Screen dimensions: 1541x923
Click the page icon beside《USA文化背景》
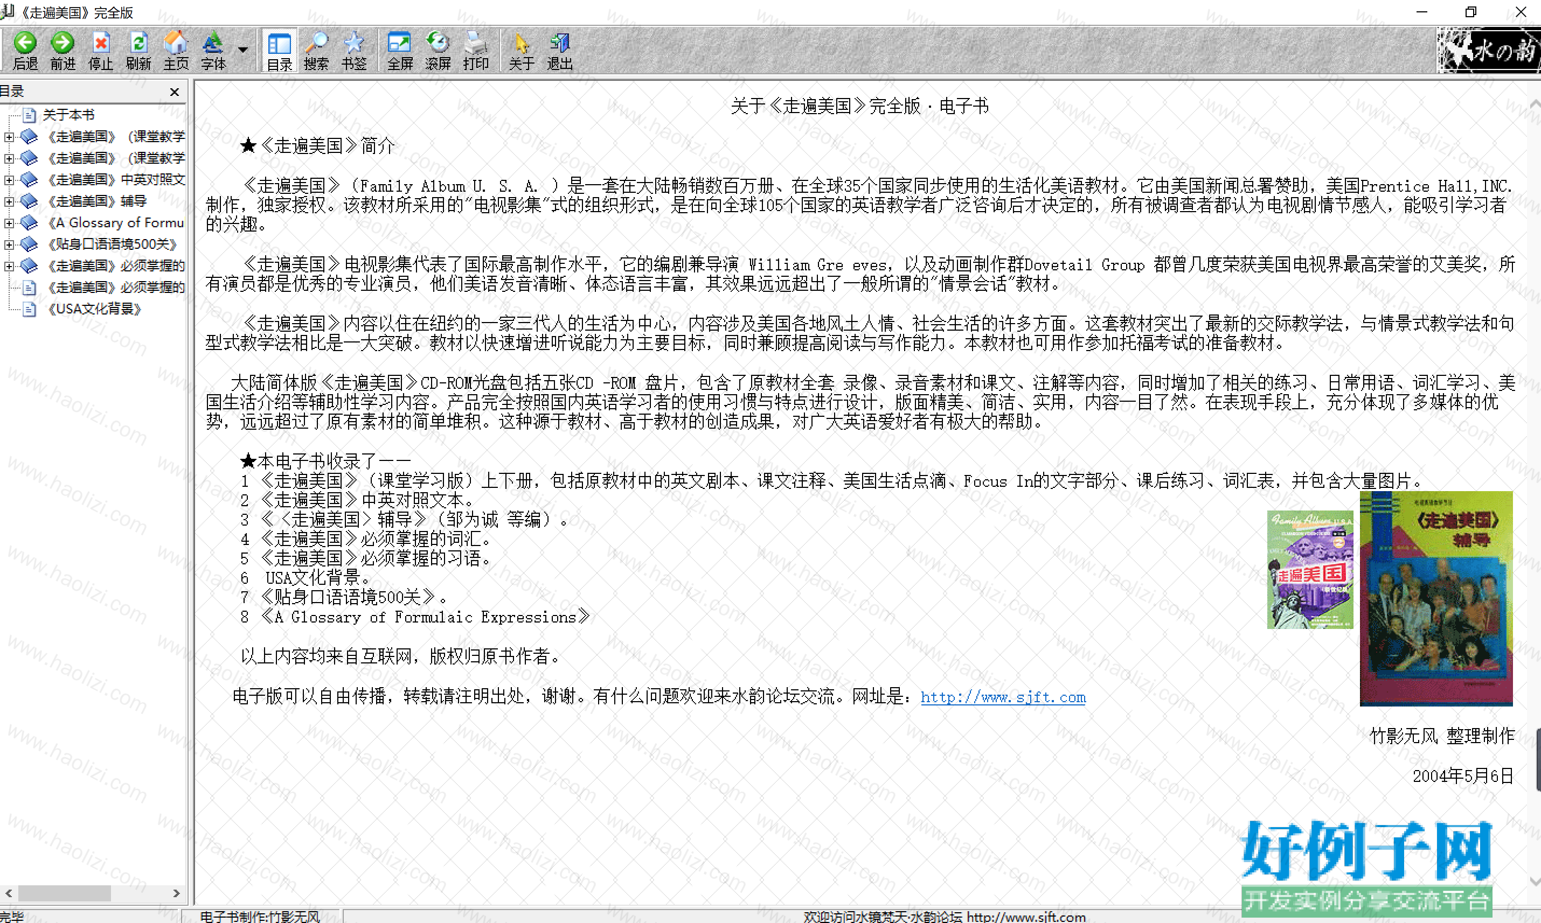(x=29, y=309)
